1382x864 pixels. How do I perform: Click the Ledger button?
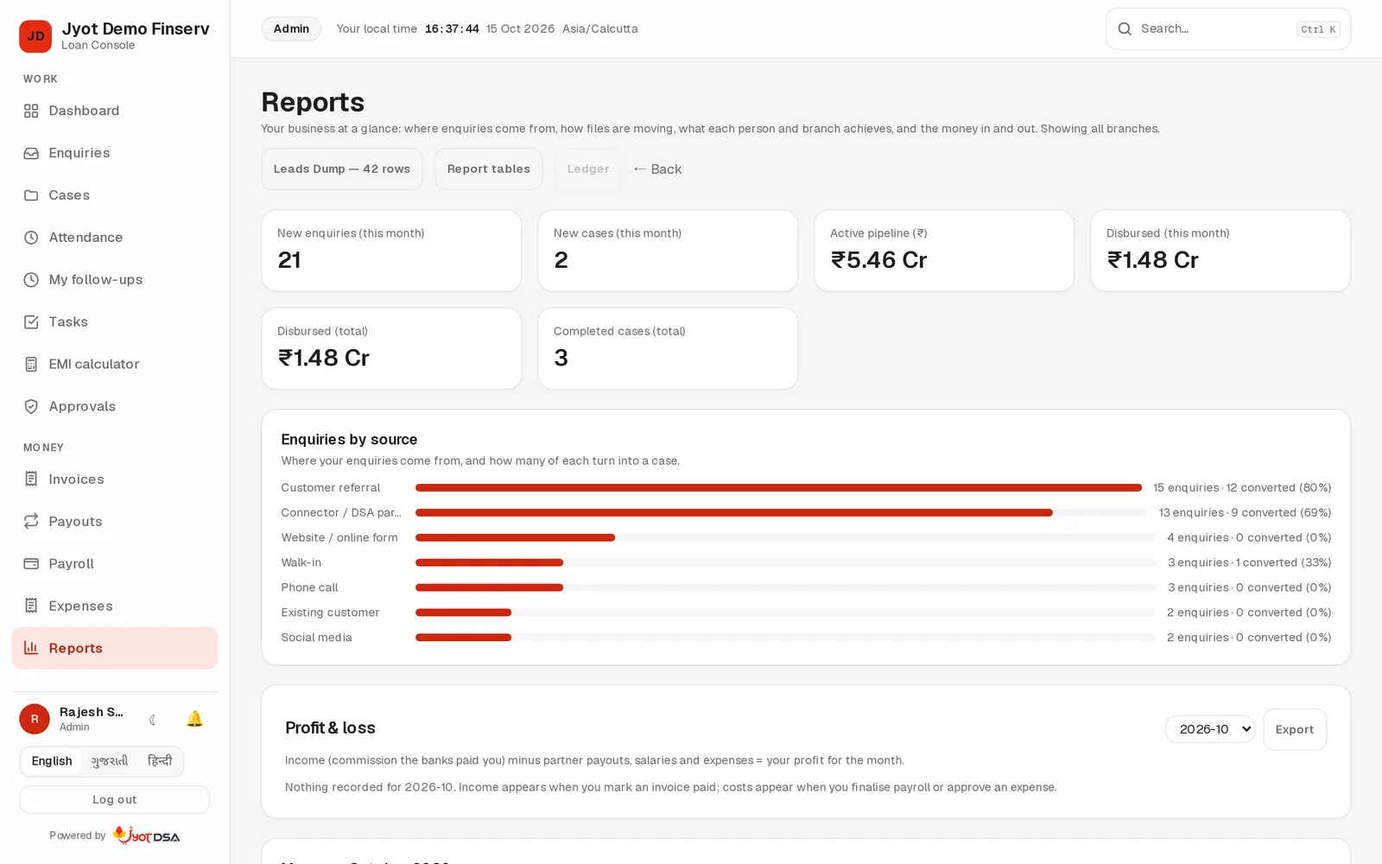588,169
